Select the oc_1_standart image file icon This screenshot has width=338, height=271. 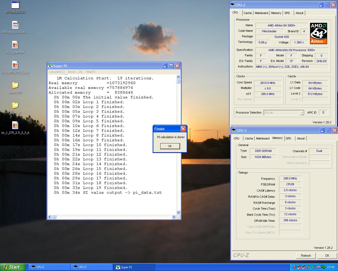(15, 45)
